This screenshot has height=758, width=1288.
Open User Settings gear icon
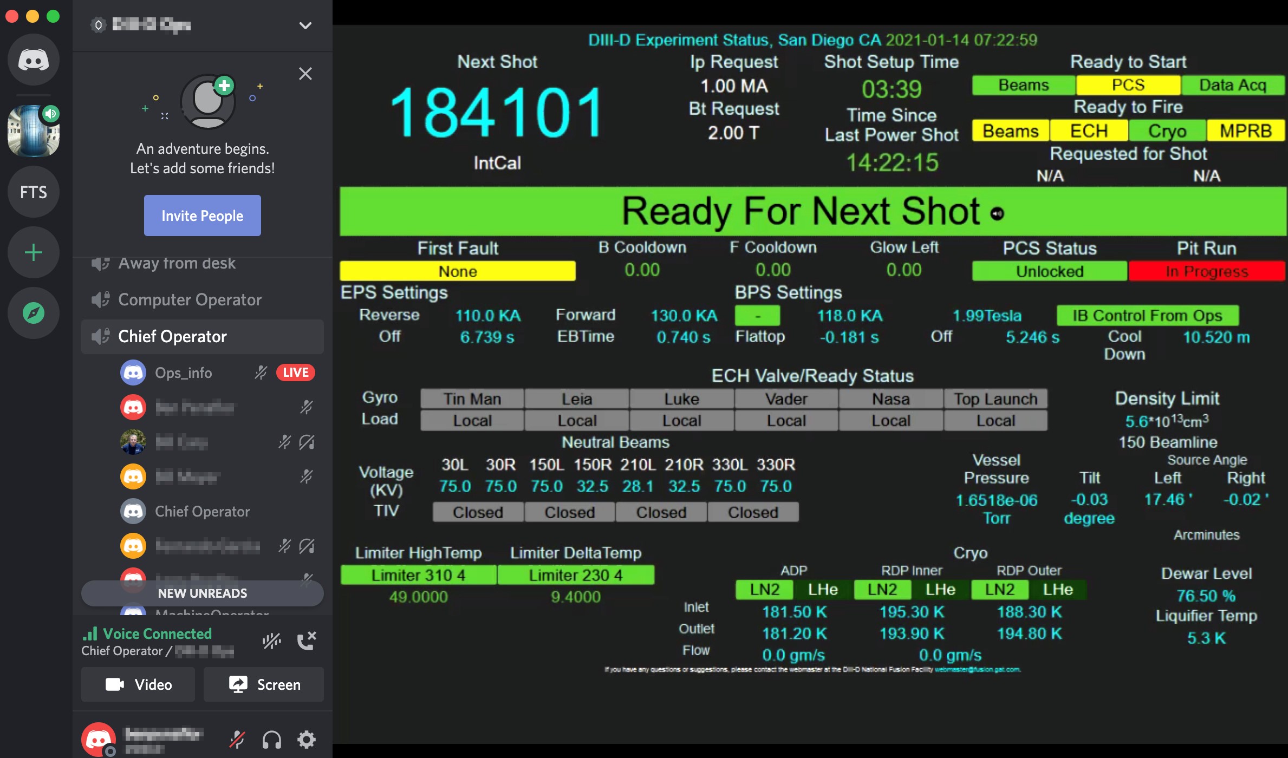coord(306,739)
